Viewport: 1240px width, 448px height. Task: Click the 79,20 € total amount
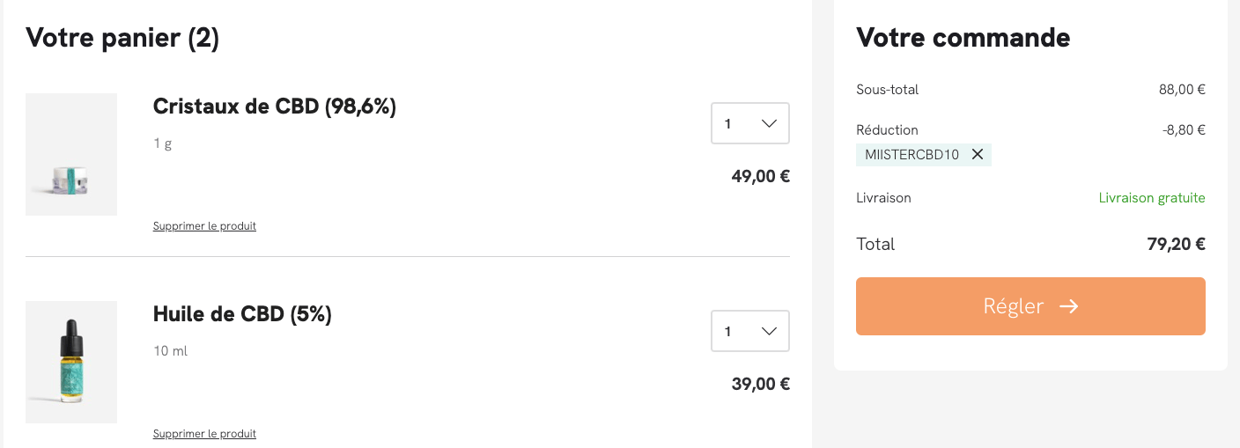pyautogui.click(x=1176, y=245)
